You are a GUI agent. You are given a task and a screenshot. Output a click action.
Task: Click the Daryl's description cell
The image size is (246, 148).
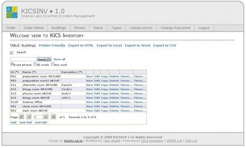point(73,85)
